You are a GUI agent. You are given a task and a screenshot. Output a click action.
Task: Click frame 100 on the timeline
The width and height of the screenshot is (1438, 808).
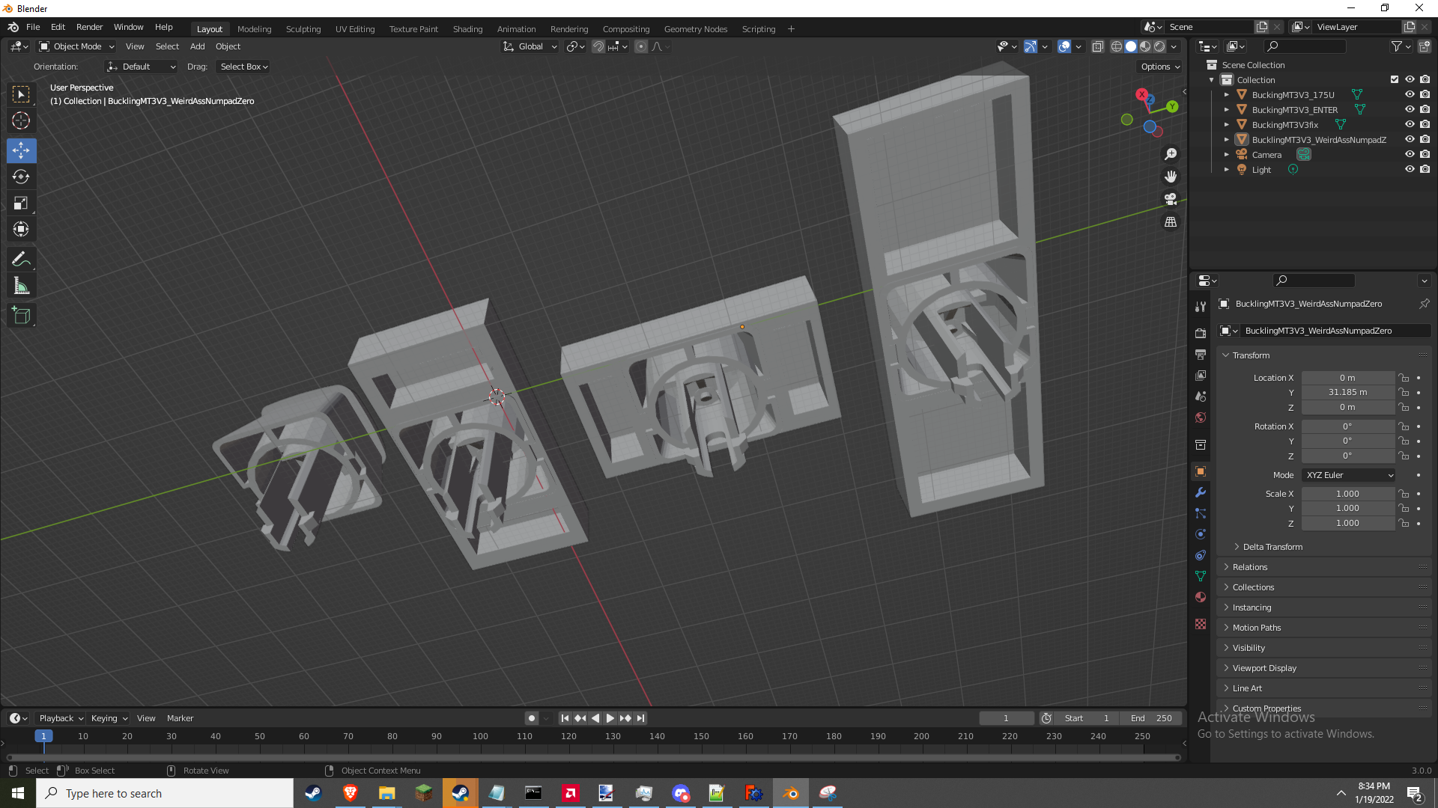coord(480,737)
